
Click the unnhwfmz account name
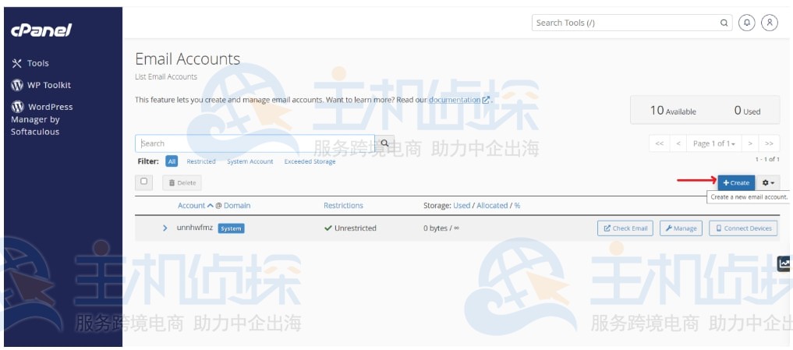195,228
